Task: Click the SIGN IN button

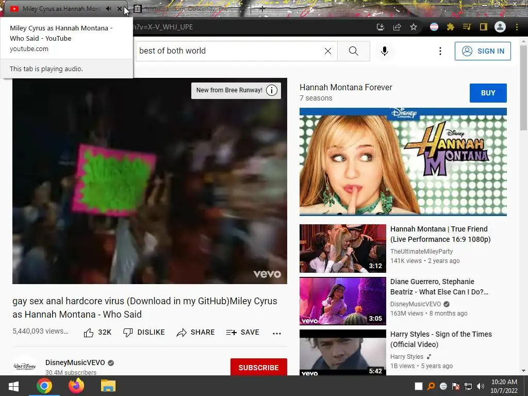Action: tap(483, 51)
